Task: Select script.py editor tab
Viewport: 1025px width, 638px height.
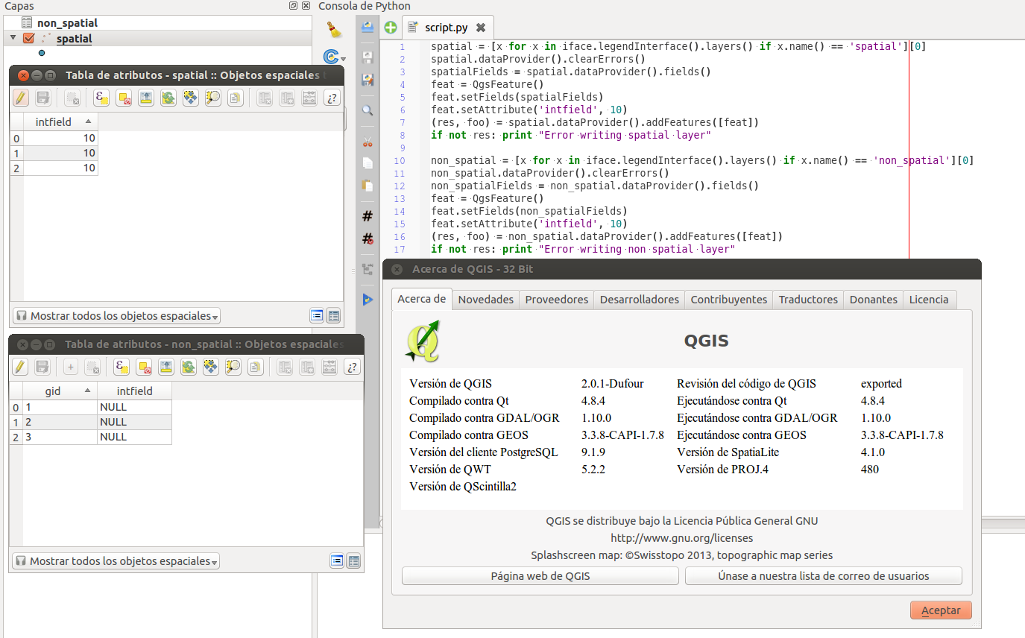Action: point(447,28)
